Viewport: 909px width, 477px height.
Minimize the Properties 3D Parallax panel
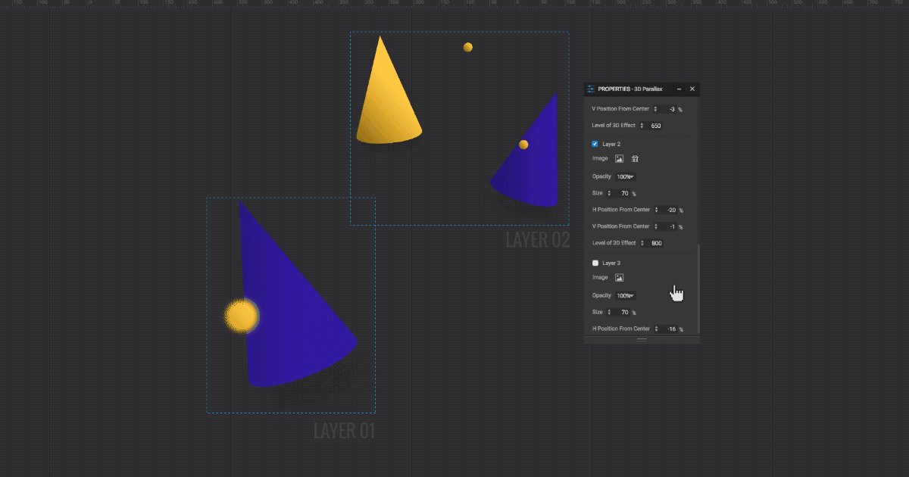coord(679,89)
